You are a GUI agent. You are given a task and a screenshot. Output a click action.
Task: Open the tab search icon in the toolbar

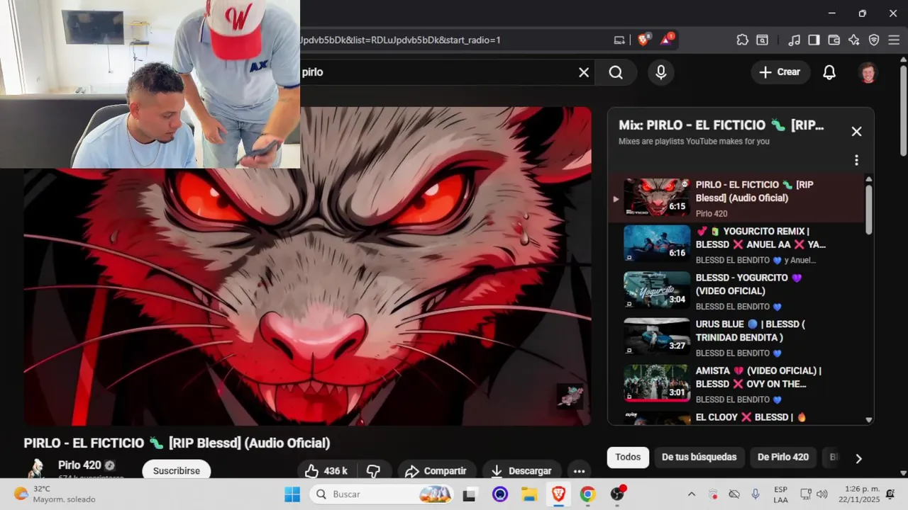tap(763, 40)
